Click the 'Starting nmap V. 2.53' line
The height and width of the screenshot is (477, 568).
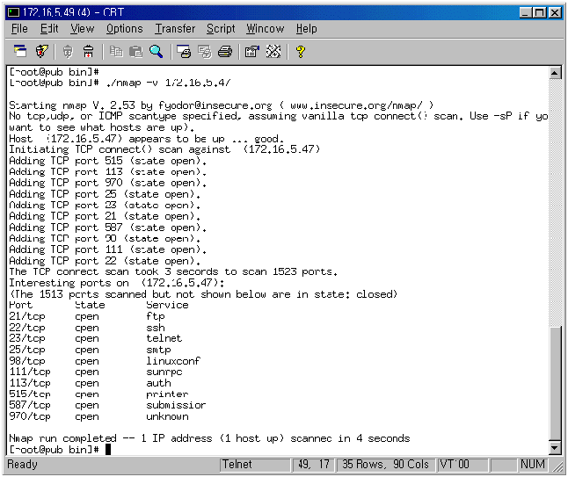click(221, 105)
